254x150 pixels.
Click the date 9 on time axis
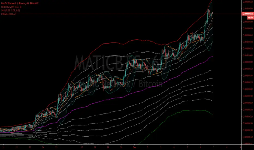coord(240,147)
